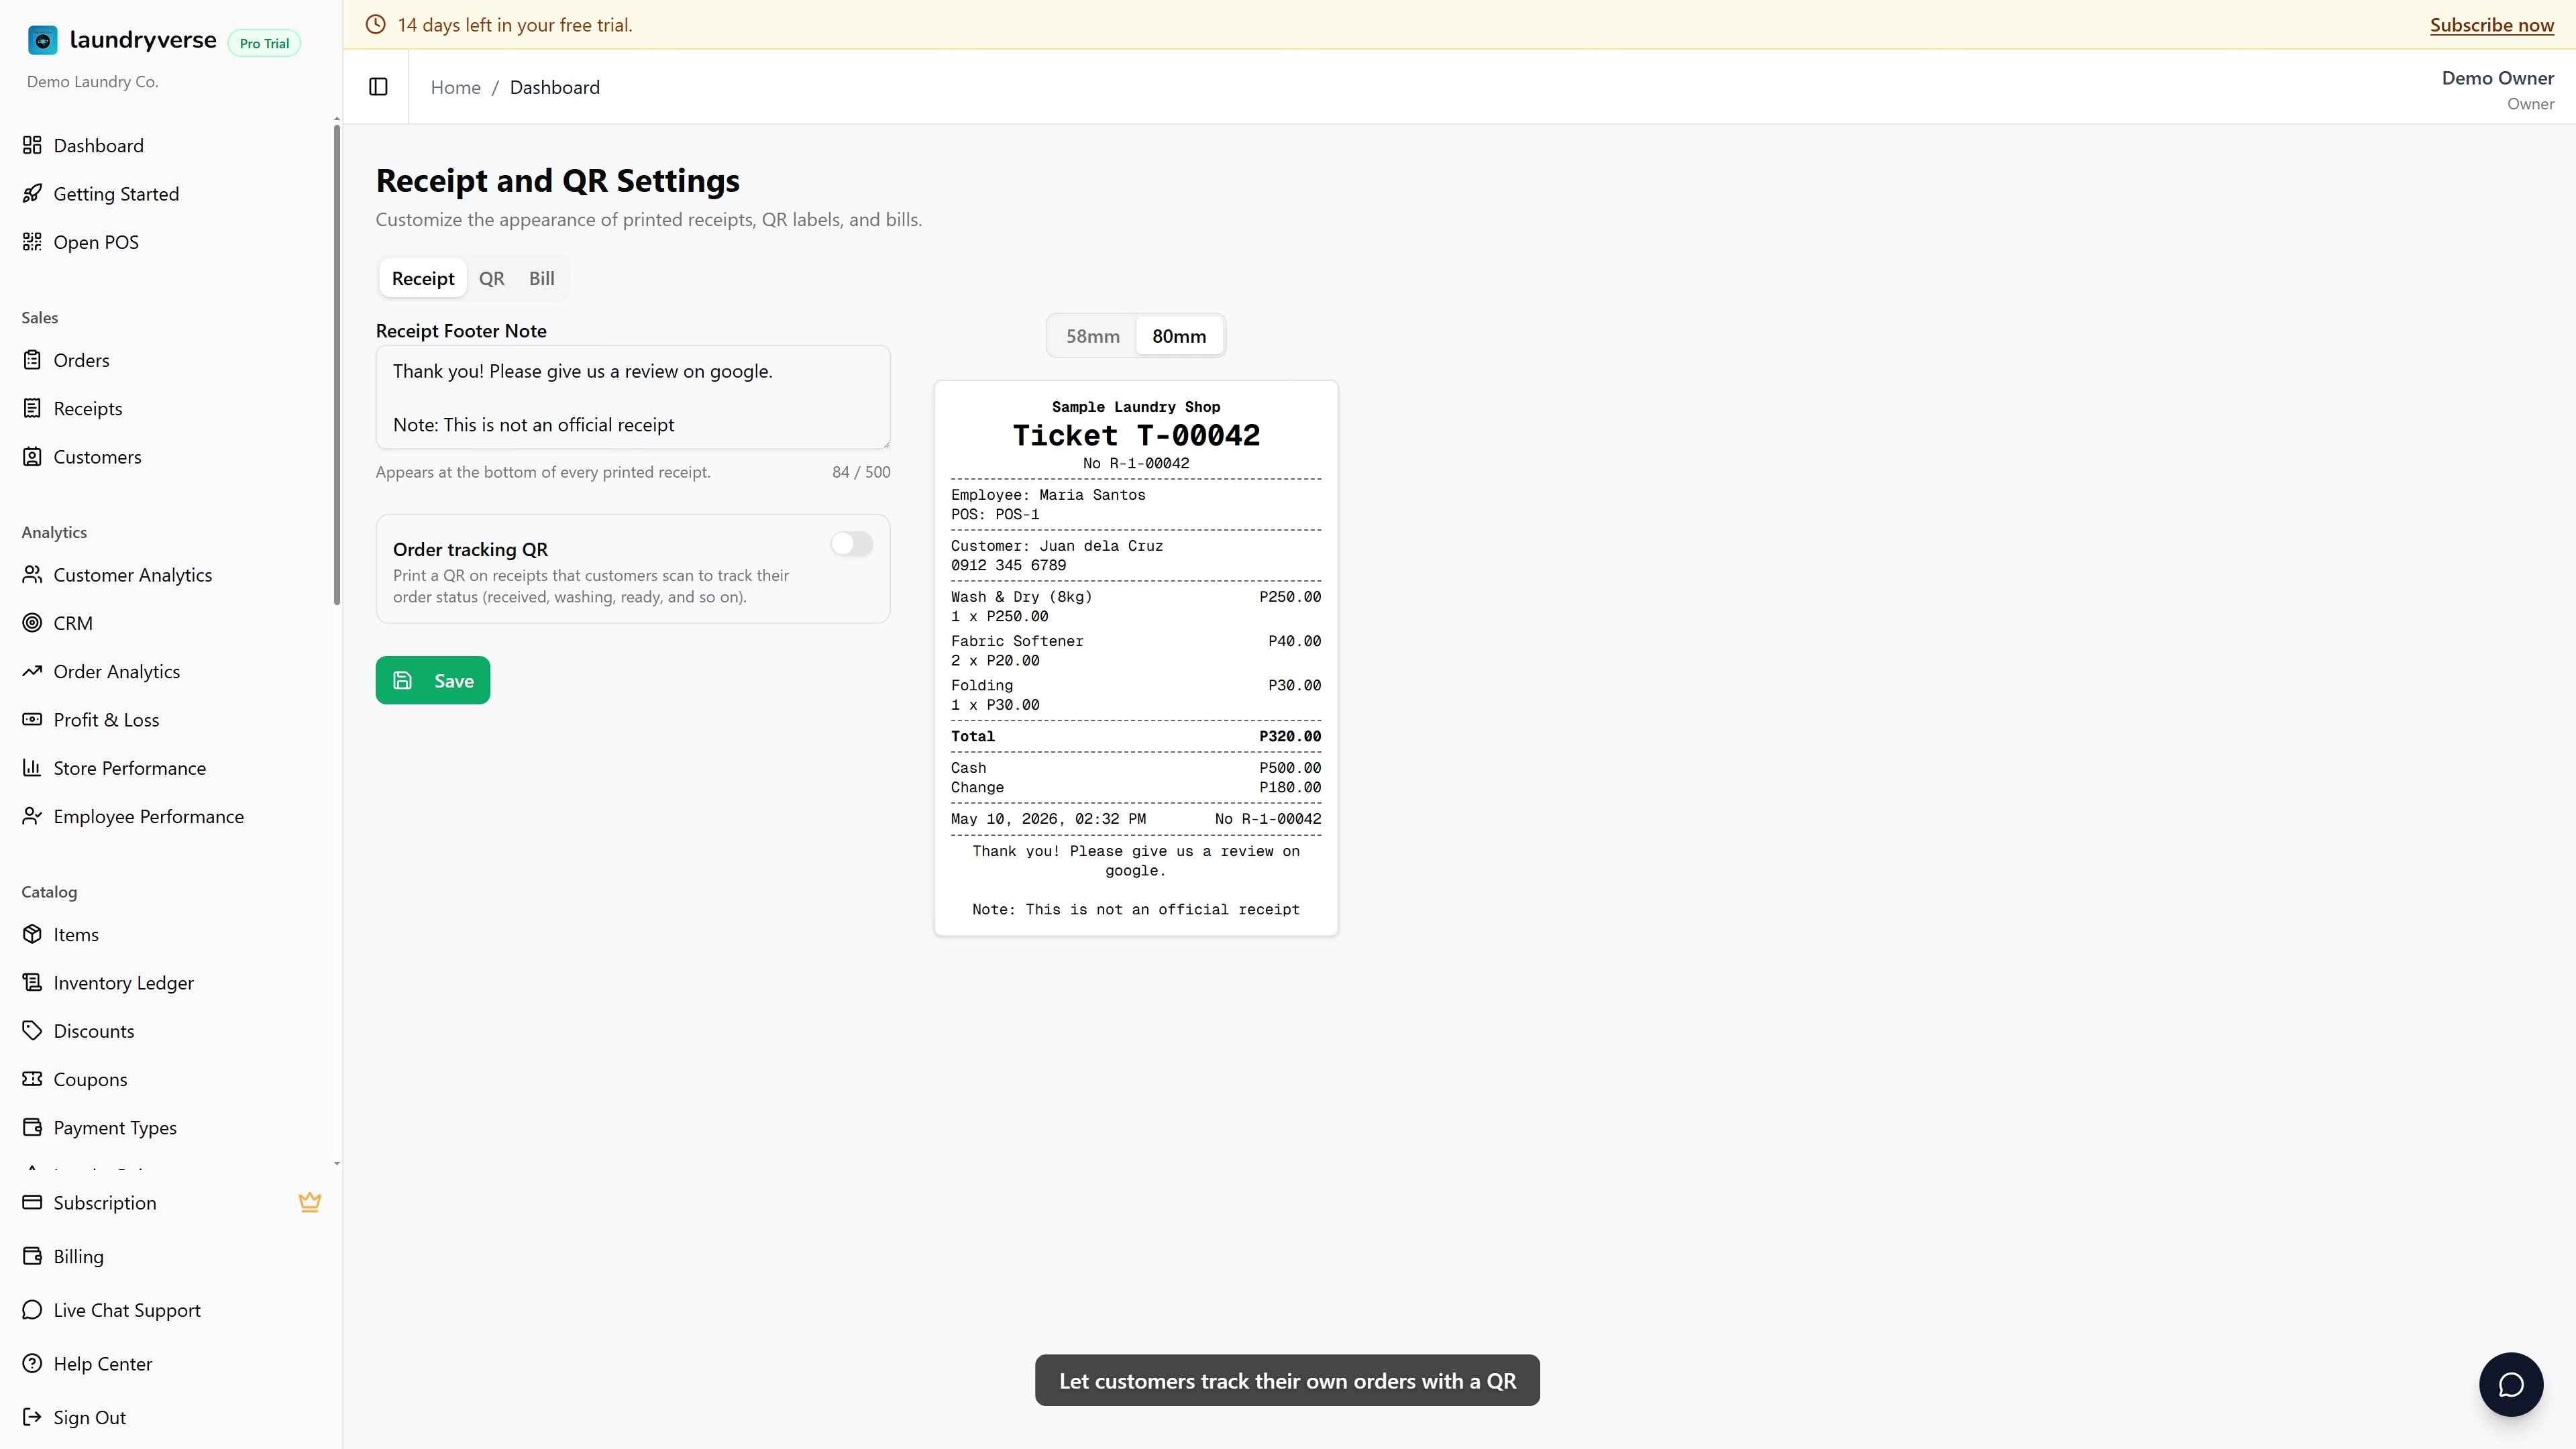Switch to the Receipt tab
2576x1449 pixels.
tap(422, 278)
